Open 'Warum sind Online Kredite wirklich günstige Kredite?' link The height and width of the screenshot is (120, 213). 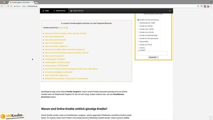pyautogui.click(x=66, y=33)
